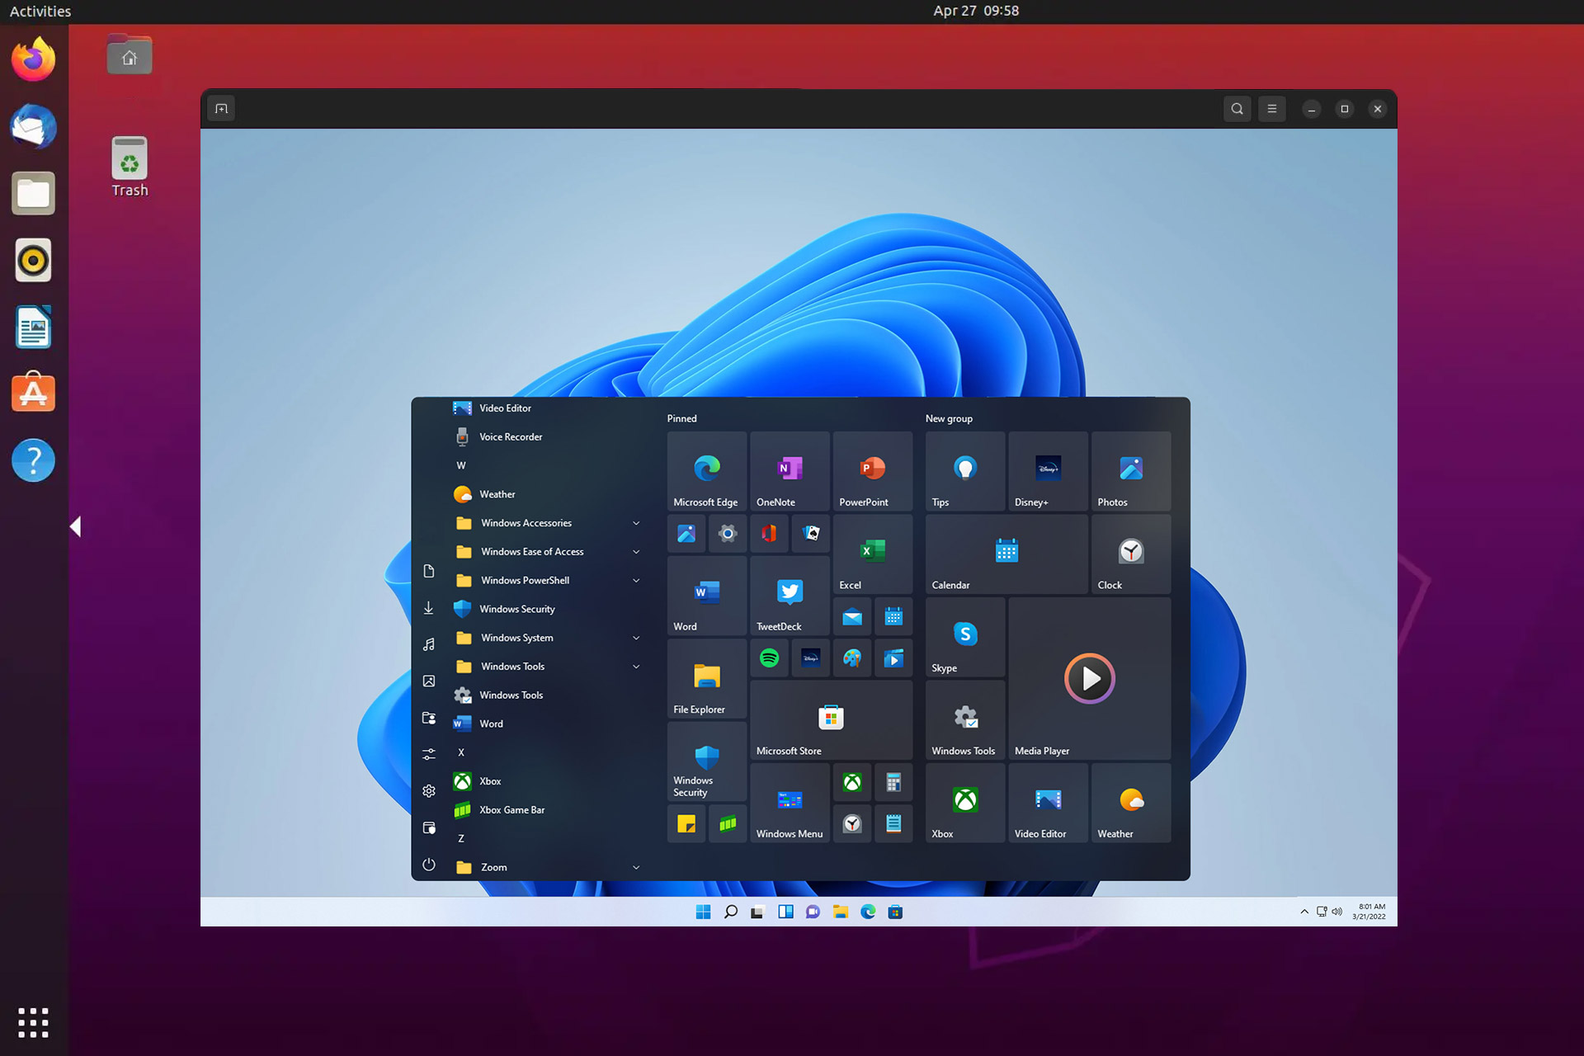This screenshot has height=1056, width=1584.
Task: Open the Microsoft Store tile
Action: click(x=831, y=719)
